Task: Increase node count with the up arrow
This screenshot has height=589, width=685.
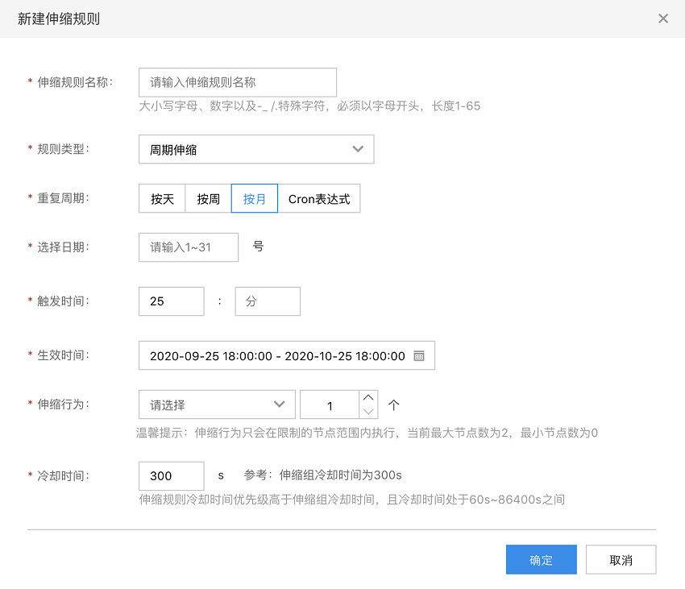Action: (368, 397)
